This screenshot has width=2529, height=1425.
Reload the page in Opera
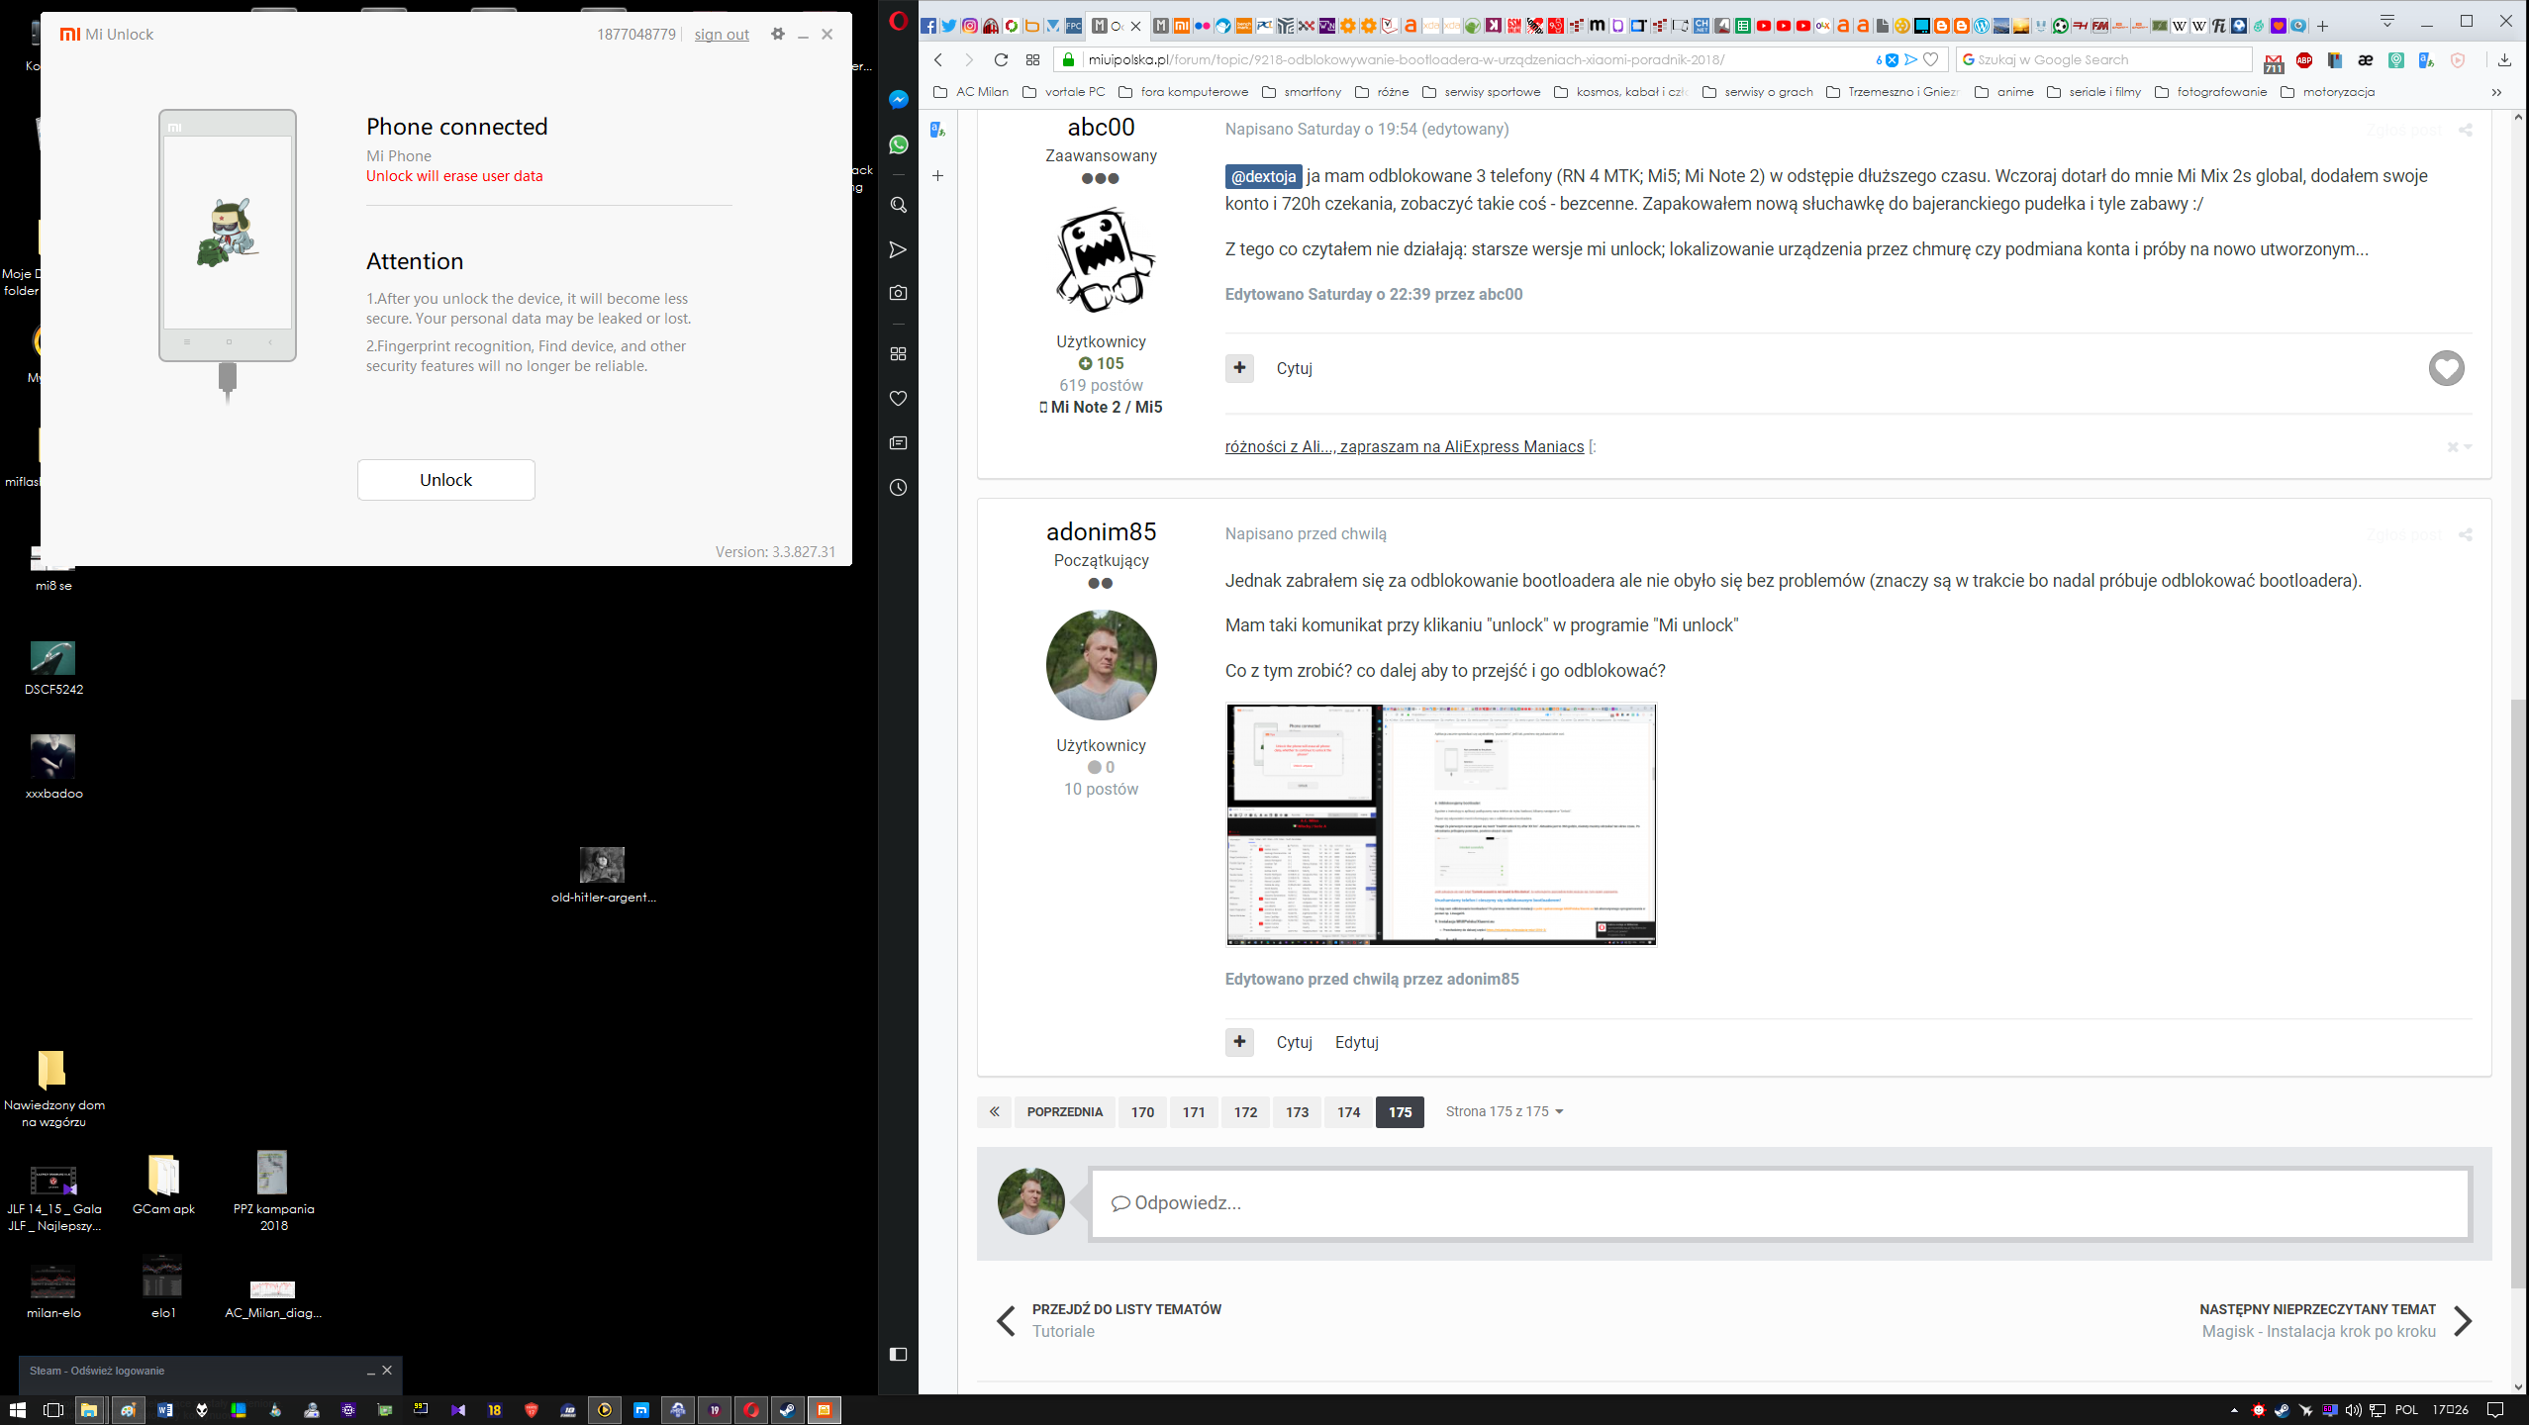1001,59
